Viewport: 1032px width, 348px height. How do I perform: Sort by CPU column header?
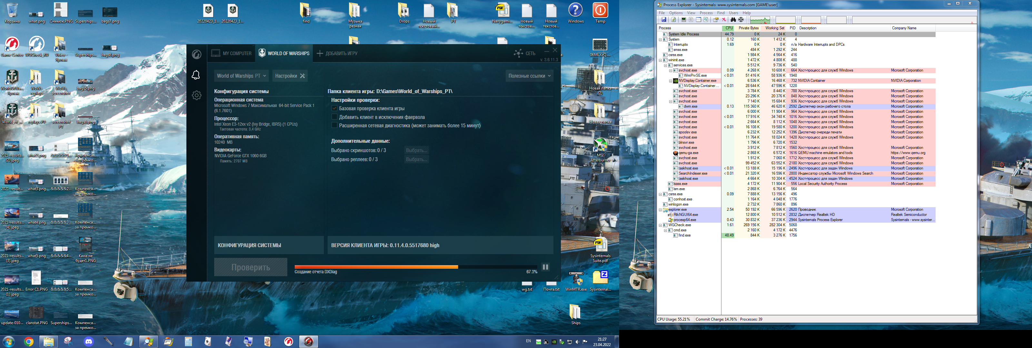(728, 28)
